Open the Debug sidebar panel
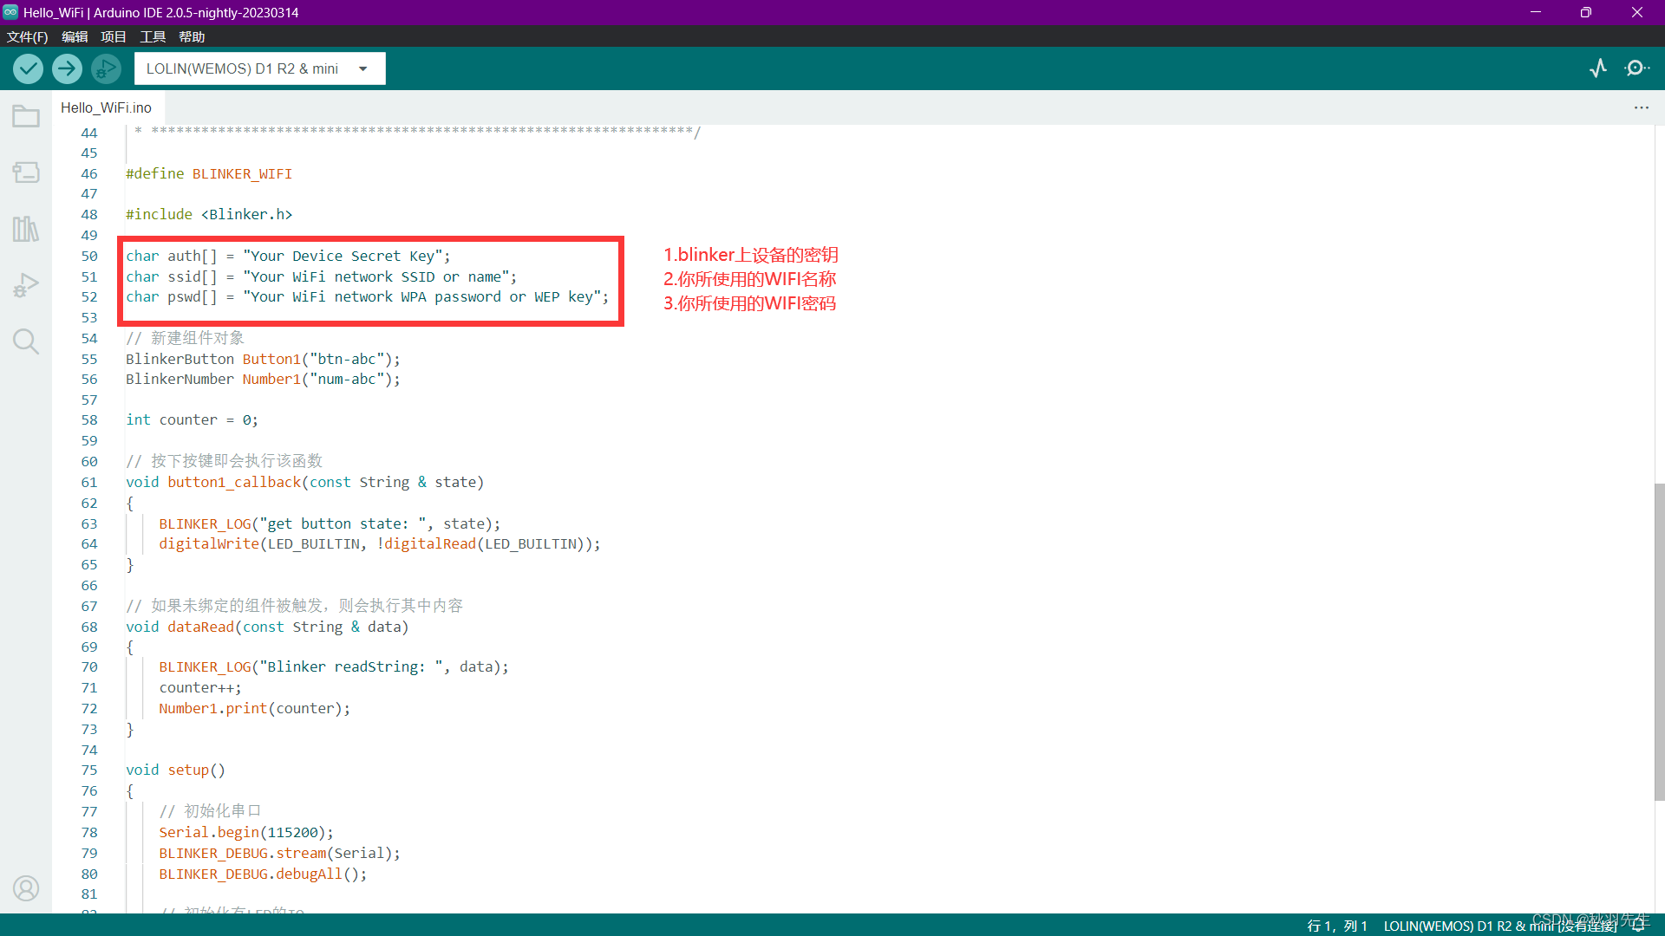This screenshot has width=1665, height=936. coord(26,285)
